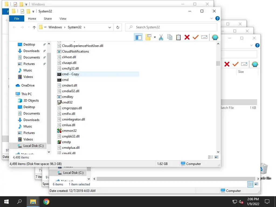
Task: Click the Rename icon in System32 toolbar
Action: 204,37
